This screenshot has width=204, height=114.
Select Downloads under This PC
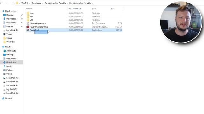11,62
